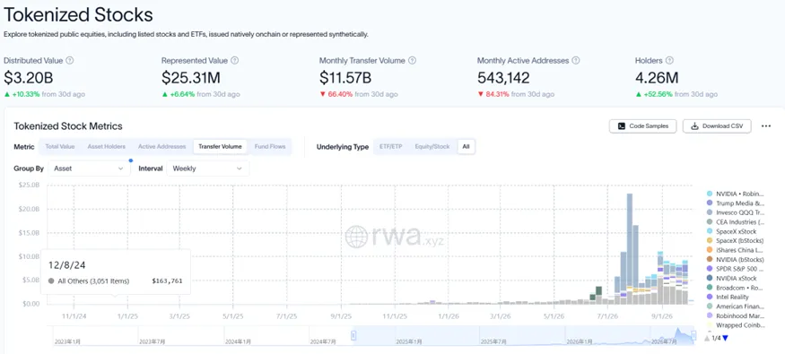The width and height of the screenshot is (785, 354).
Task: Click the tallest bar in the chart
Action: click(x=630, y=248)
